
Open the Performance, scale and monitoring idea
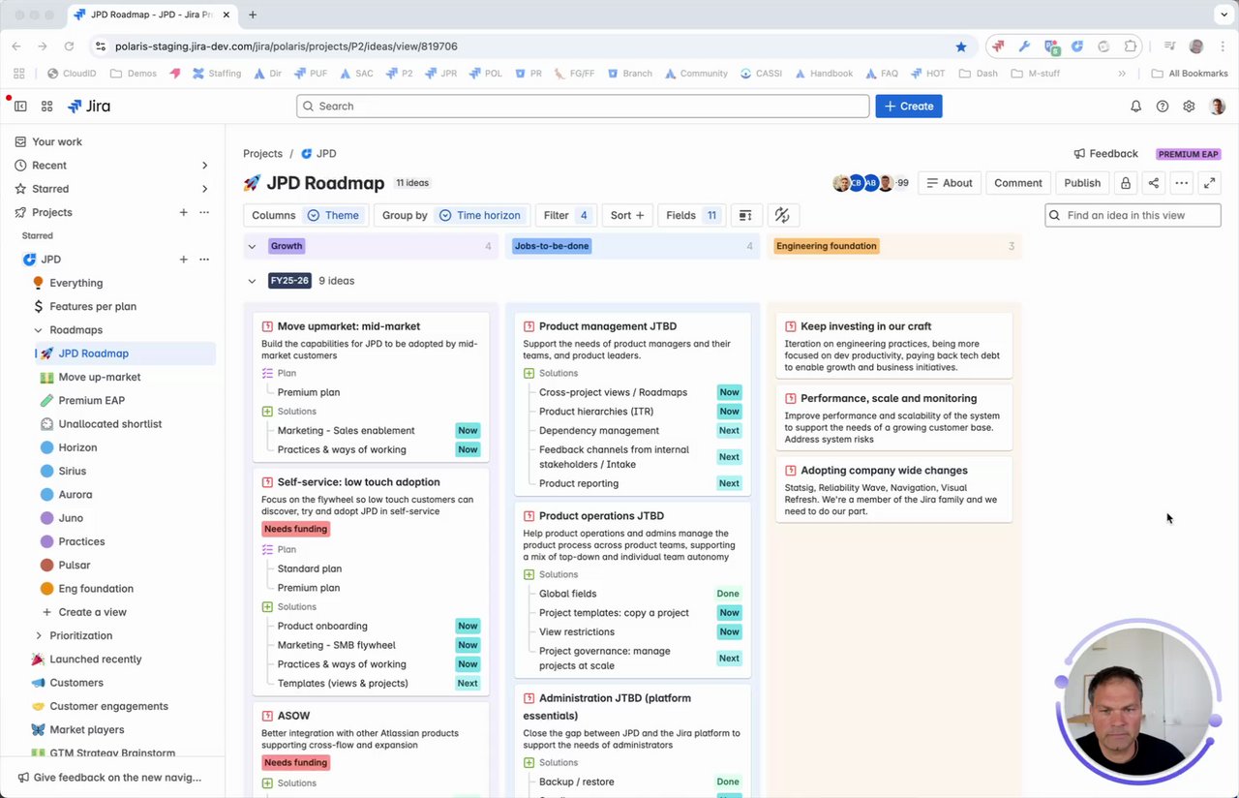(889, 398)
